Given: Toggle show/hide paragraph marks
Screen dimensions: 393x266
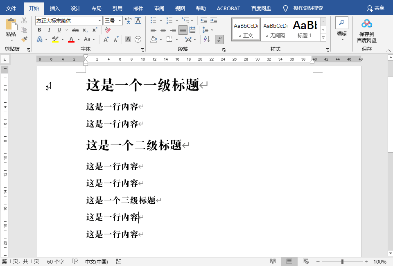Looking at the screenshot, I should (219, 39).
